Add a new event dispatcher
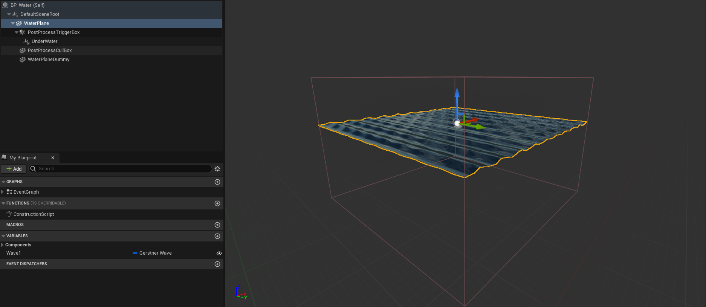706x307 pixels. (217, 264)
